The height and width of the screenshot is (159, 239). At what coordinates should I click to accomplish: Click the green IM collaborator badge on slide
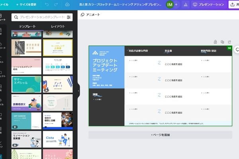tap(229, 48)
